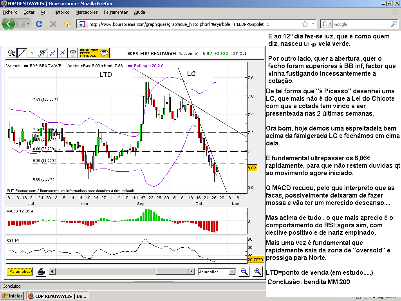Click the LTD annotation label on chart

tap(106, 74)
